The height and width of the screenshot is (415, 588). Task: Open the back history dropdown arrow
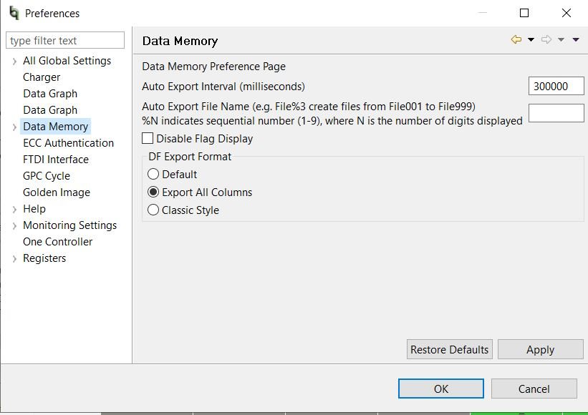pyautogui.click(x=531, y=39)
